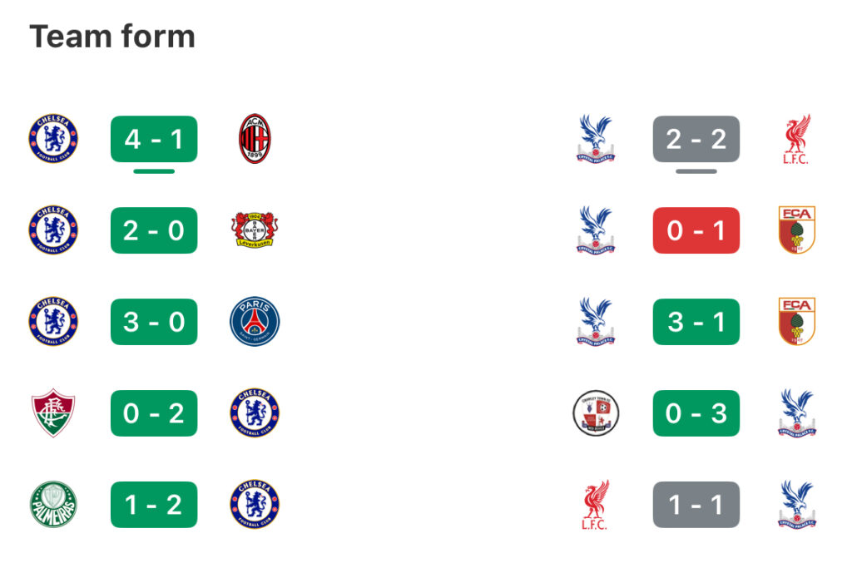Open the grey 1 - 1 Liverpool draw
This screenshot has width=852, height=563.
696,504
